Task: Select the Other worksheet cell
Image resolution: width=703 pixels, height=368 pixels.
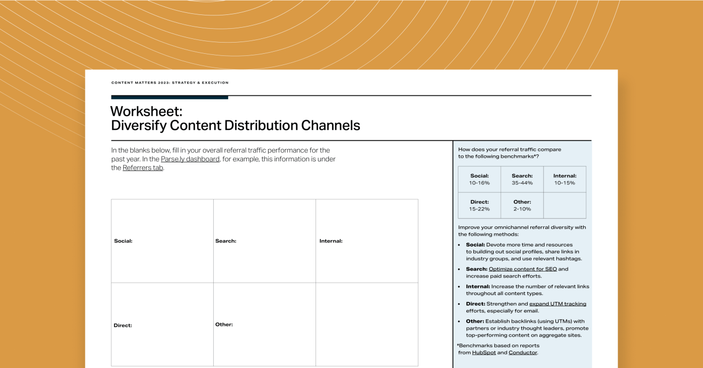Action: point(265,324)
